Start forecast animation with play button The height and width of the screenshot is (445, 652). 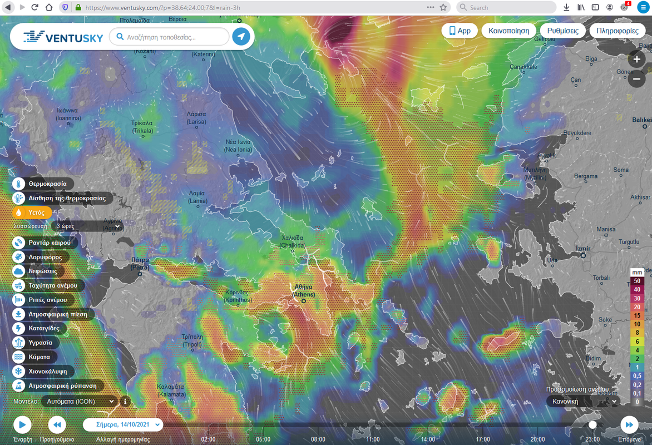tap(22, 424)
